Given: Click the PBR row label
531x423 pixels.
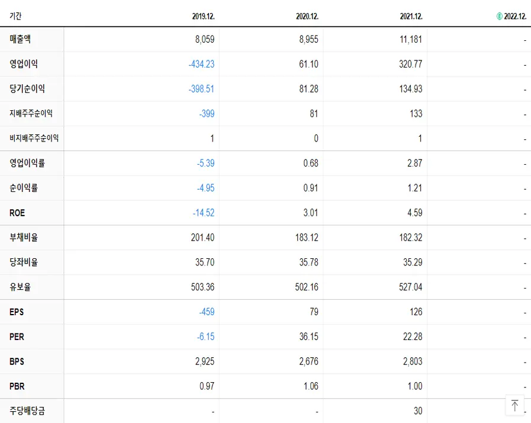Looking at the screenshot, I should click(x=17, y=386).
